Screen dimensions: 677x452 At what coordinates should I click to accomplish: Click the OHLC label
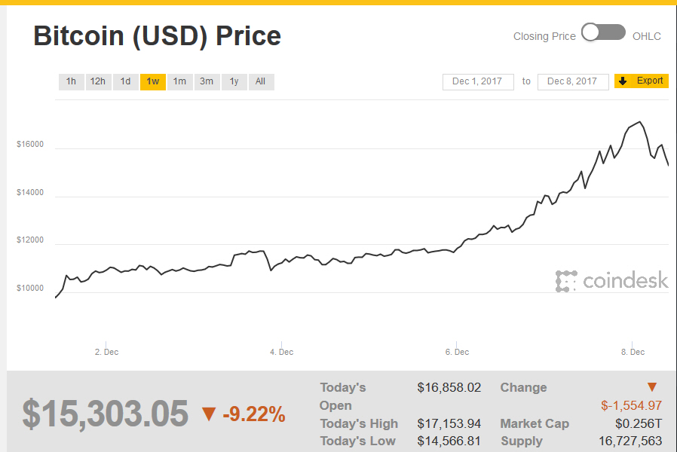[x=647, y=36]
